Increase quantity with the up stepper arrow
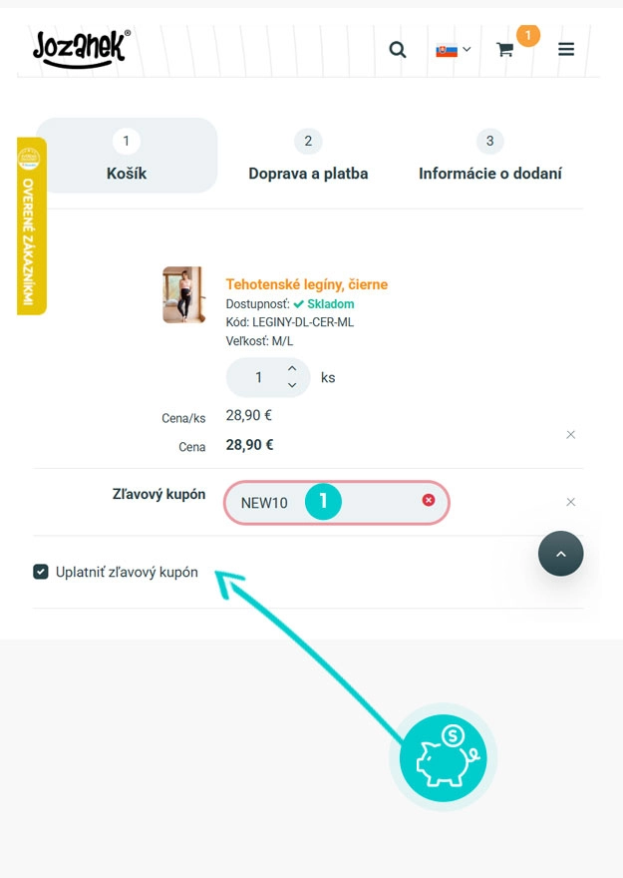Viewport: 623px width, 878px height. coord(292,369)
